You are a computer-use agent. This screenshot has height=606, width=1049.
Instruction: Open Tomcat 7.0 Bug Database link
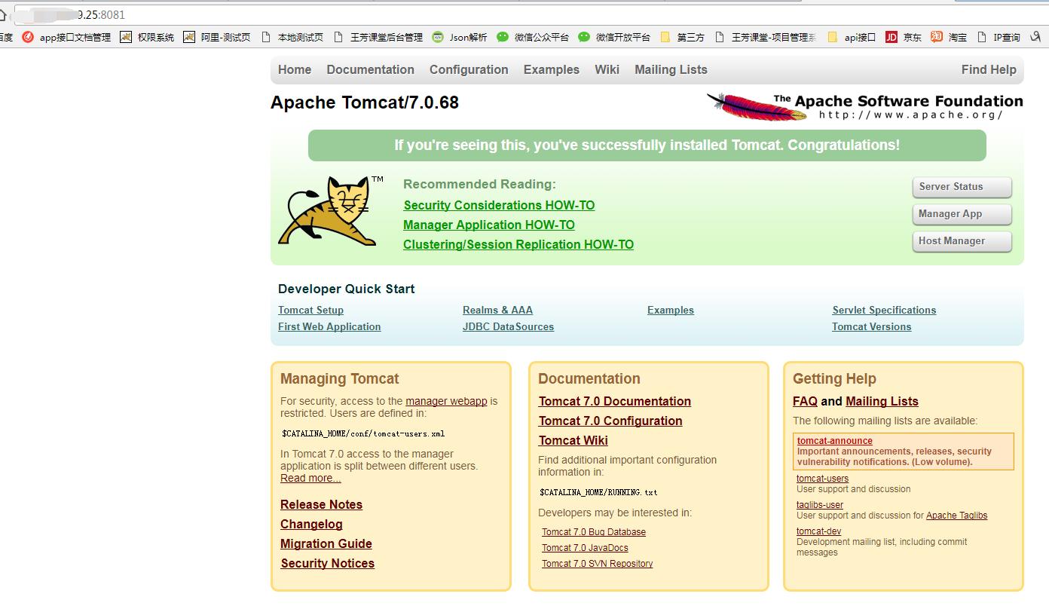pos(594,532)
